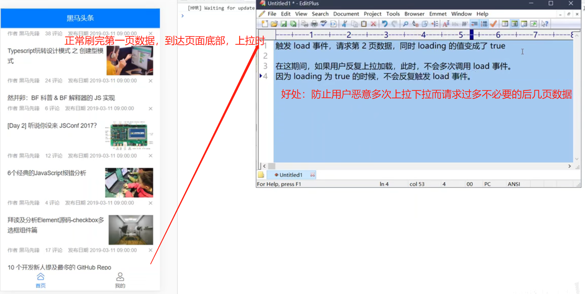Click the 'PC' line-ending status entry
Screen dimensions: 585x294
[x=487, y=184]
